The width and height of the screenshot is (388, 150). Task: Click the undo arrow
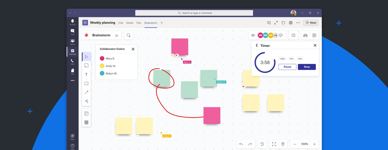point(241,144)
